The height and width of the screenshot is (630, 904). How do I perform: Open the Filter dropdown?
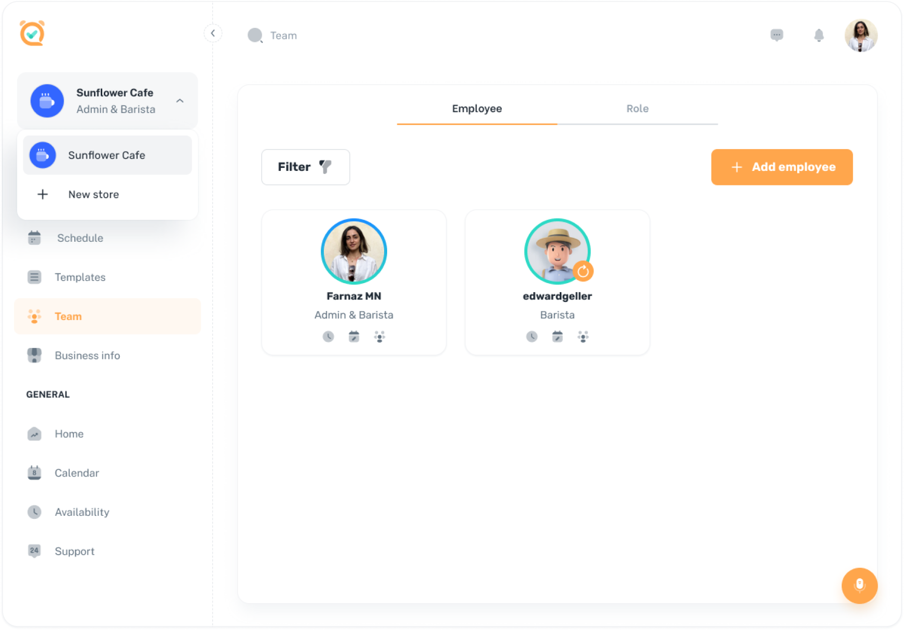point(305,167)
